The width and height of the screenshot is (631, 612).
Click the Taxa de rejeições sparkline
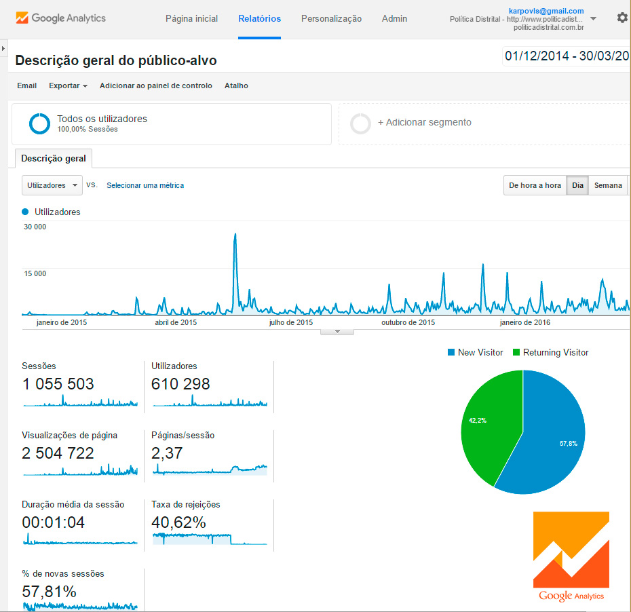click(210, 539)
